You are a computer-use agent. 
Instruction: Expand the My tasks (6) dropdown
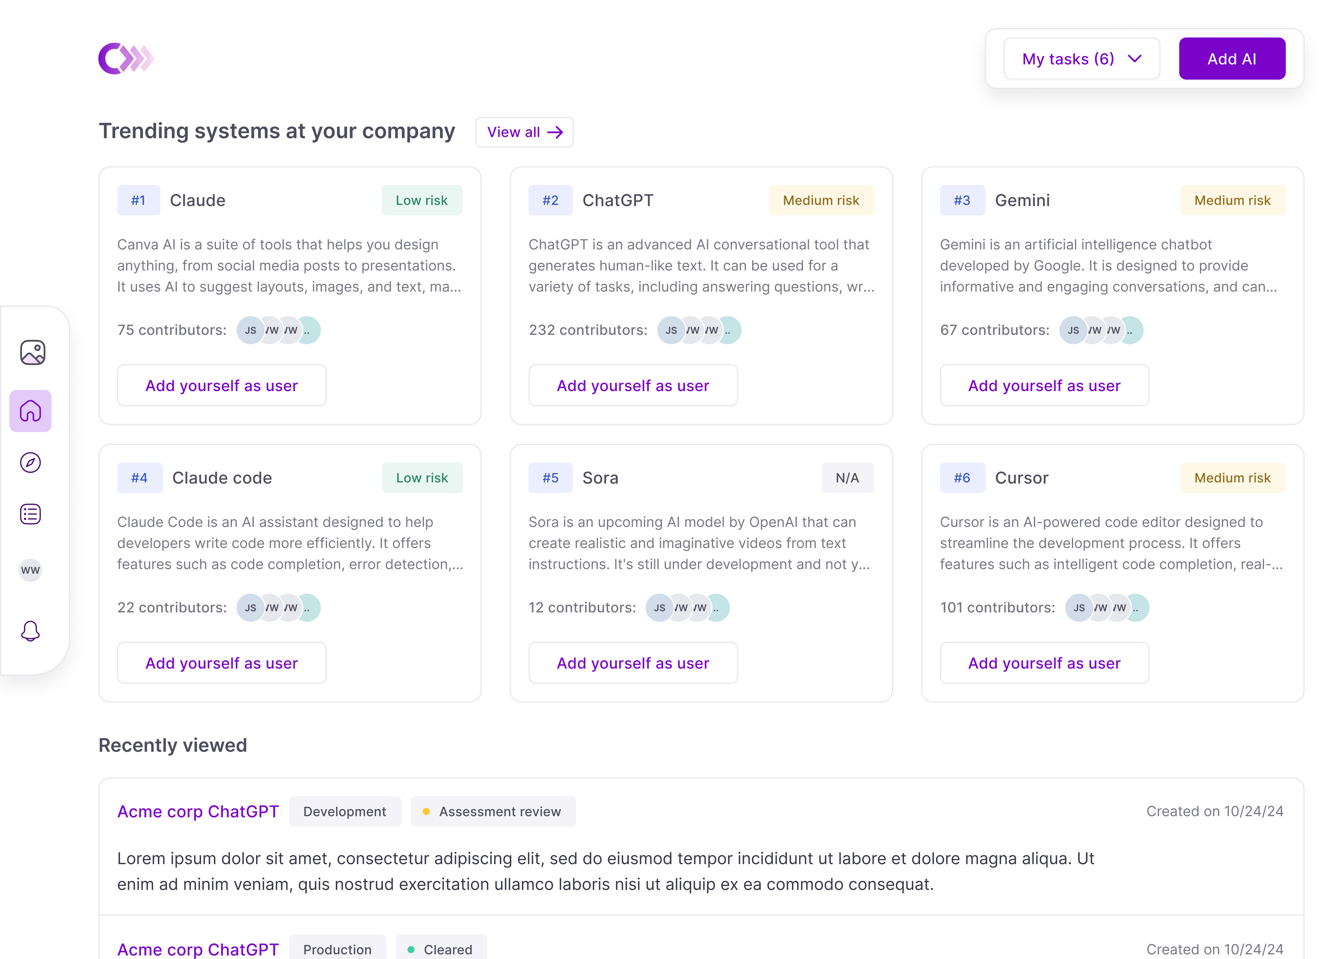tap(1082, 59)
